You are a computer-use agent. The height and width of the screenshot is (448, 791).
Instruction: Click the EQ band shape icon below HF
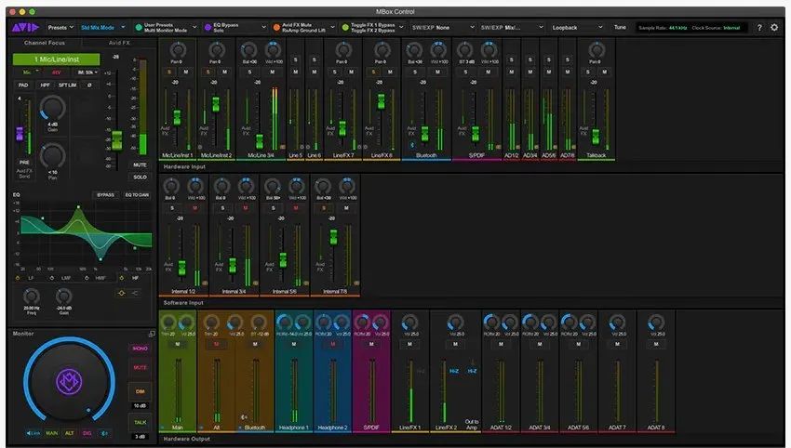coord(121,294)
